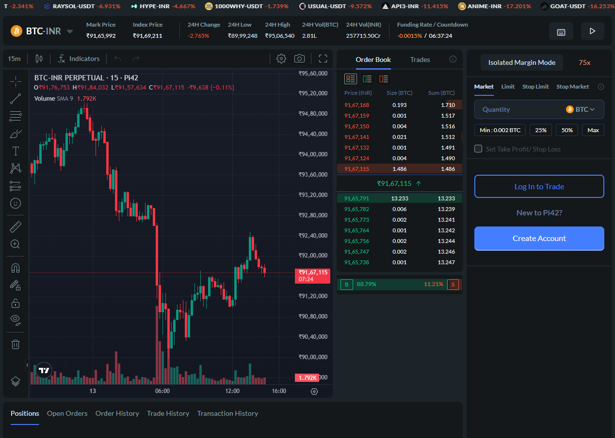Open chart settings gear icon
615x438 pixels.
[x=281, y=59]
